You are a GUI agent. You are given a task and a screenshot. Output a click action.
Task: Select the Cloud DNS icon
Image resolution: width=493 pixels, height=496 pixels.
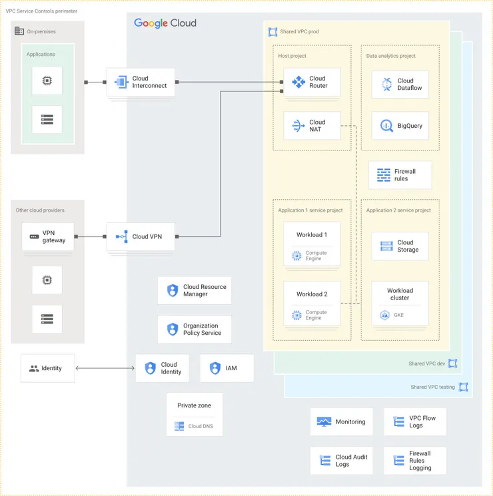179,426
